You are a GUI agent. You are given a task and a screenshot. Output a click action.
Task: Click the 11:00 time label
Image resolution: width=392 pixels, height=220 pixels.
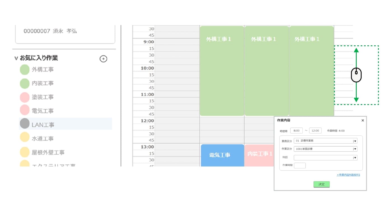[147, 94]
